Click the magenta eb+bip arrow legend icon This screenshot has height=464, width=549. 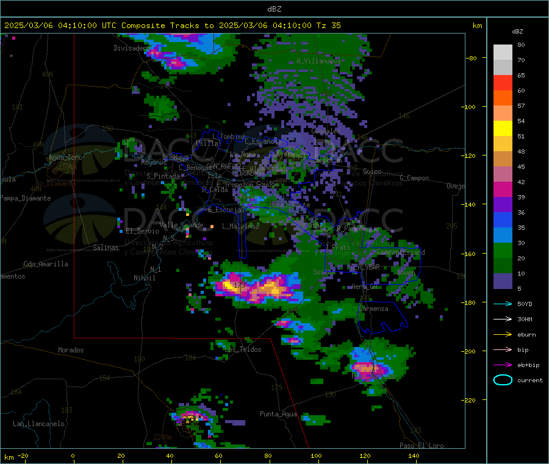coord(503,365)
